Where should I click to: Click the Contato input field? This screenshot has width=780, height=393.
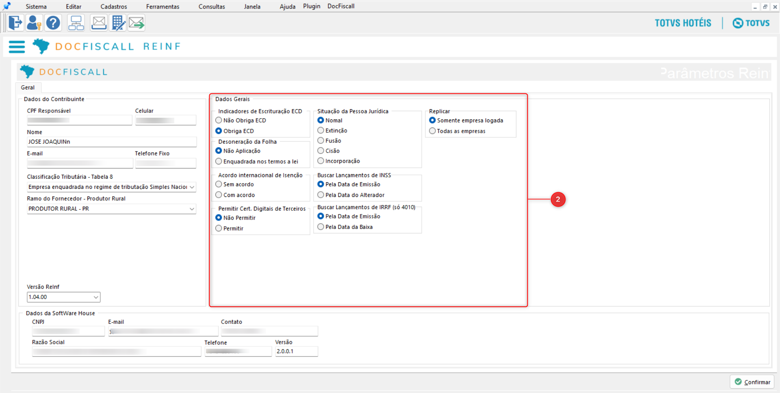point(269,331)
